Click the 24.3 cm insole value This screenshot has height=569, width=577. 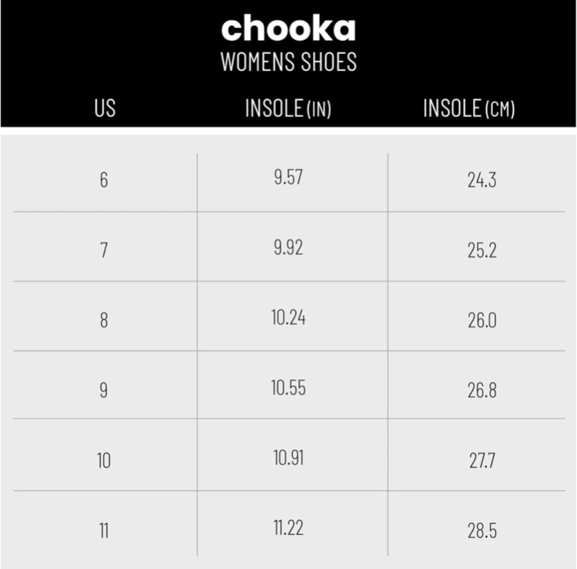click(x=482, y=180)
